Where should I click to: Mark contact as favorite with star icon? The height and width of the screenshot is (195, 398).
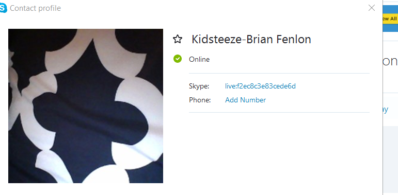click(178, 39)
